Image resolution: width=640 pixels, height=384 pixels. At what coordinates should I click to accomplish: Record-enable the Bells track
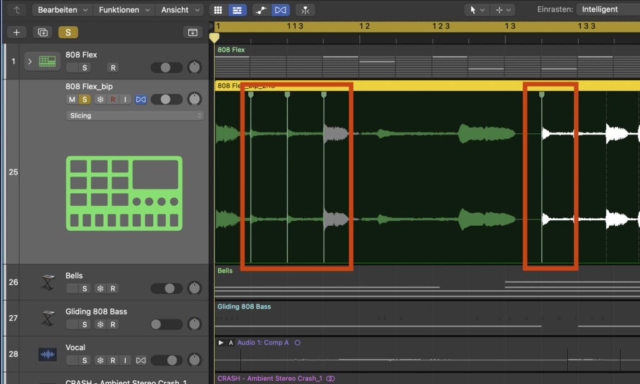[113, 288]
